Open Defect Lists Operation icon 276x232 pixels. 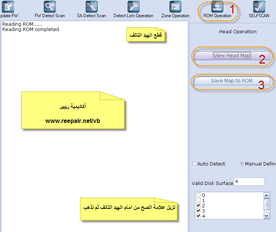[133, 7]
